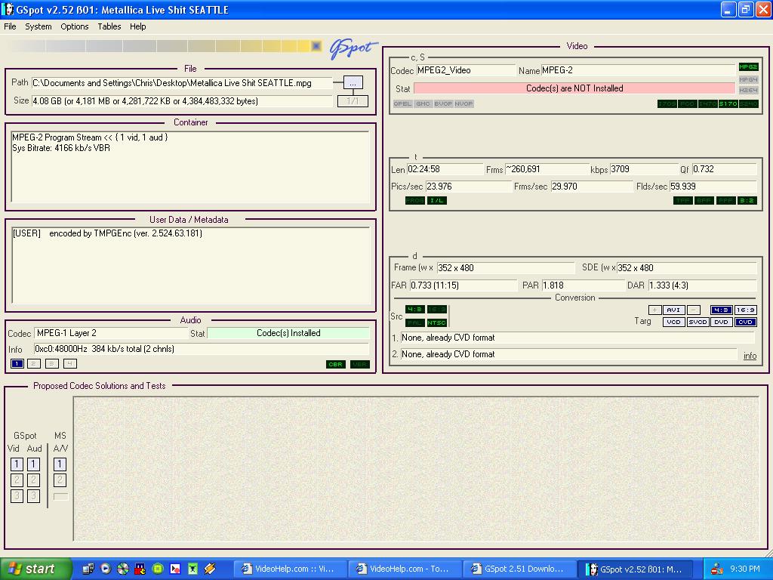Select audio stream 2 button

click(x=34, y=364)
